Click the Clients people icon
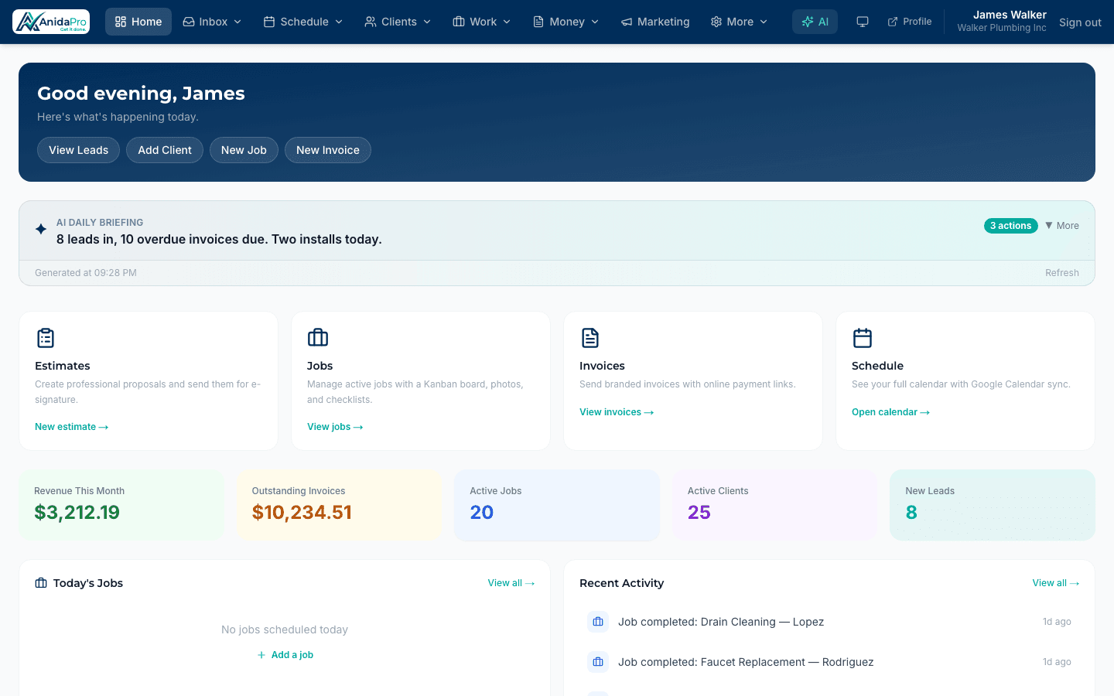The image size is (1114, 696). coord(371,22)
